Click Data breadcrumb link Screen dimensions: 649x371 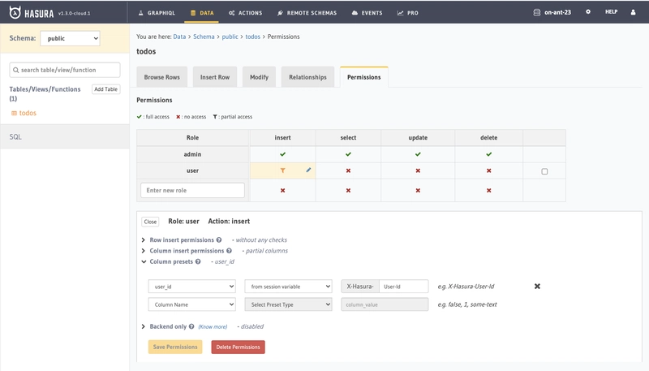click(x=179, y=37)
